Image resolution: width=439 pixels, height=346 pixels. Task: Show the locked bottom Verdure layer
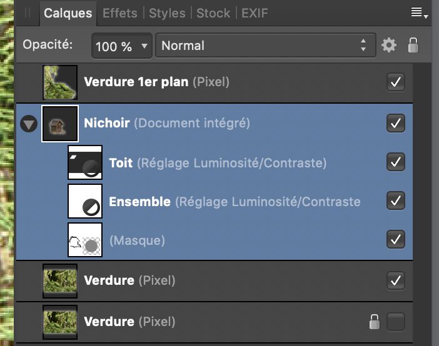click(396, 322)
